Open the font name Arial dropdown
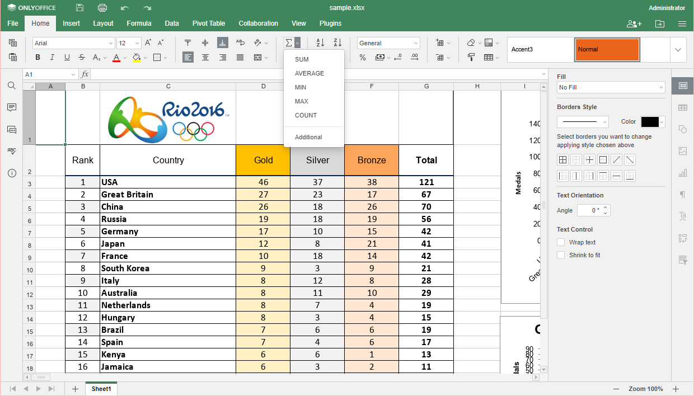This screenshot has width=694, height=396. 73,43
